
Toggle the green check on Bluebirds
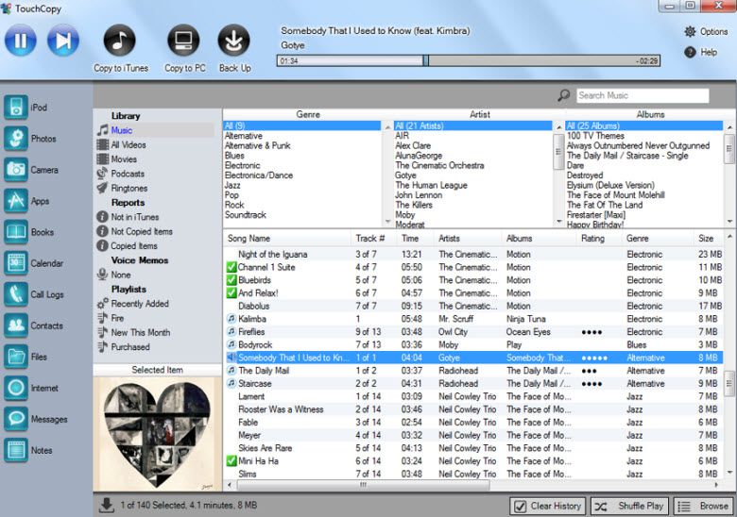click(231, 280)
